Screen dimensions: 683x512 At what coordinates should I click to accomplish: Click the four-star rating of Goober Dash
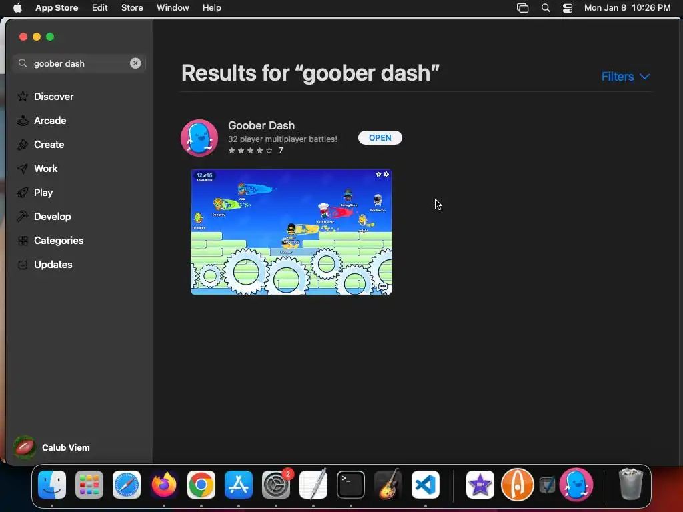pos(251,151)
